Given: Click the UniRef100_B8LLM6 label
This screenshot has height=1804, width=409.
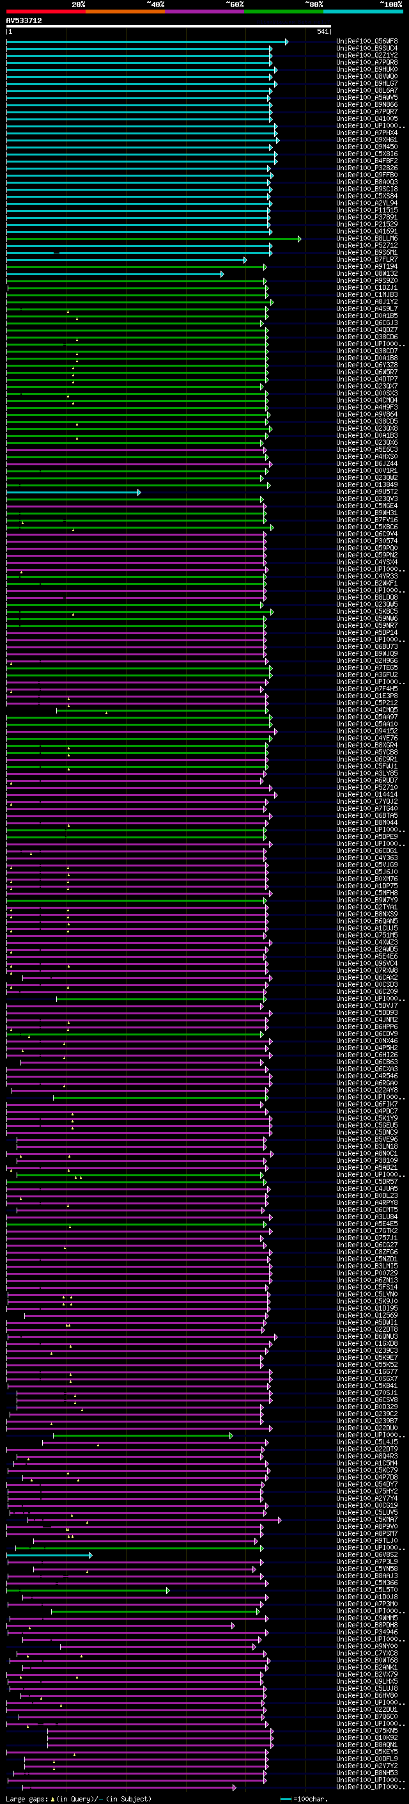Looking at the screenshot, I should 367,239.
